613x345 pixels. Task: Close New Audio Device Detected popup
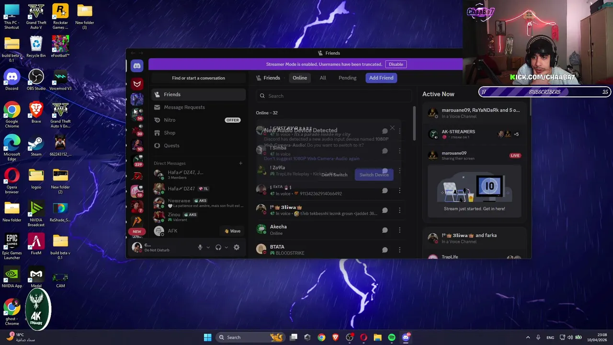pyautogui.click(x=392, y=128)
